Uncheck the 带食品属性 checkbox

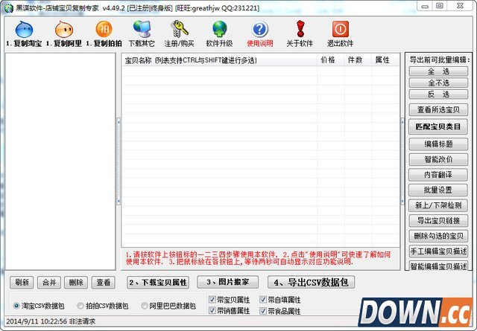(264, 311)
